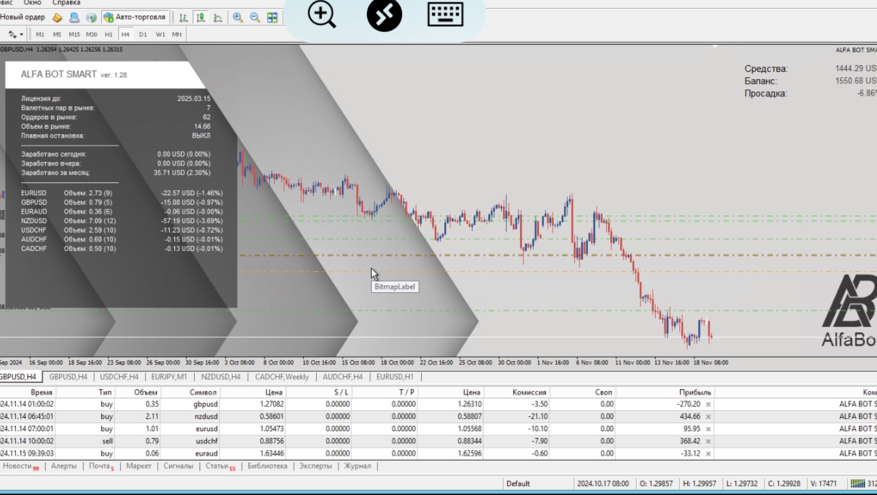Sort orders by Прибыль column header
The width and height of the screenshot is (877, 495).
point(695,392)
